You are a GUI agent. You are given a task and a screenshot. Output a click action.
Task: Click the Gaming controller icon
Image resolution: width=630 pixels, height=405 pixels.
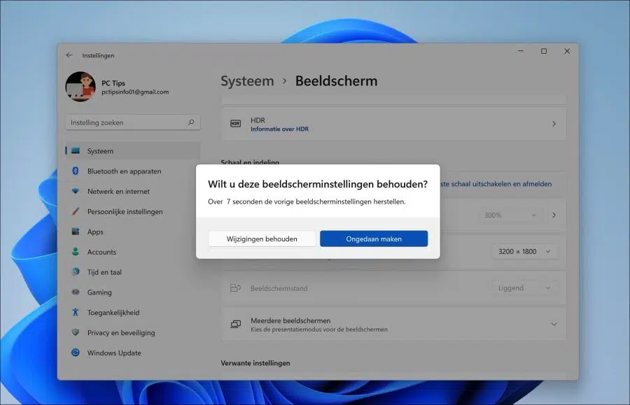point(76,292)
